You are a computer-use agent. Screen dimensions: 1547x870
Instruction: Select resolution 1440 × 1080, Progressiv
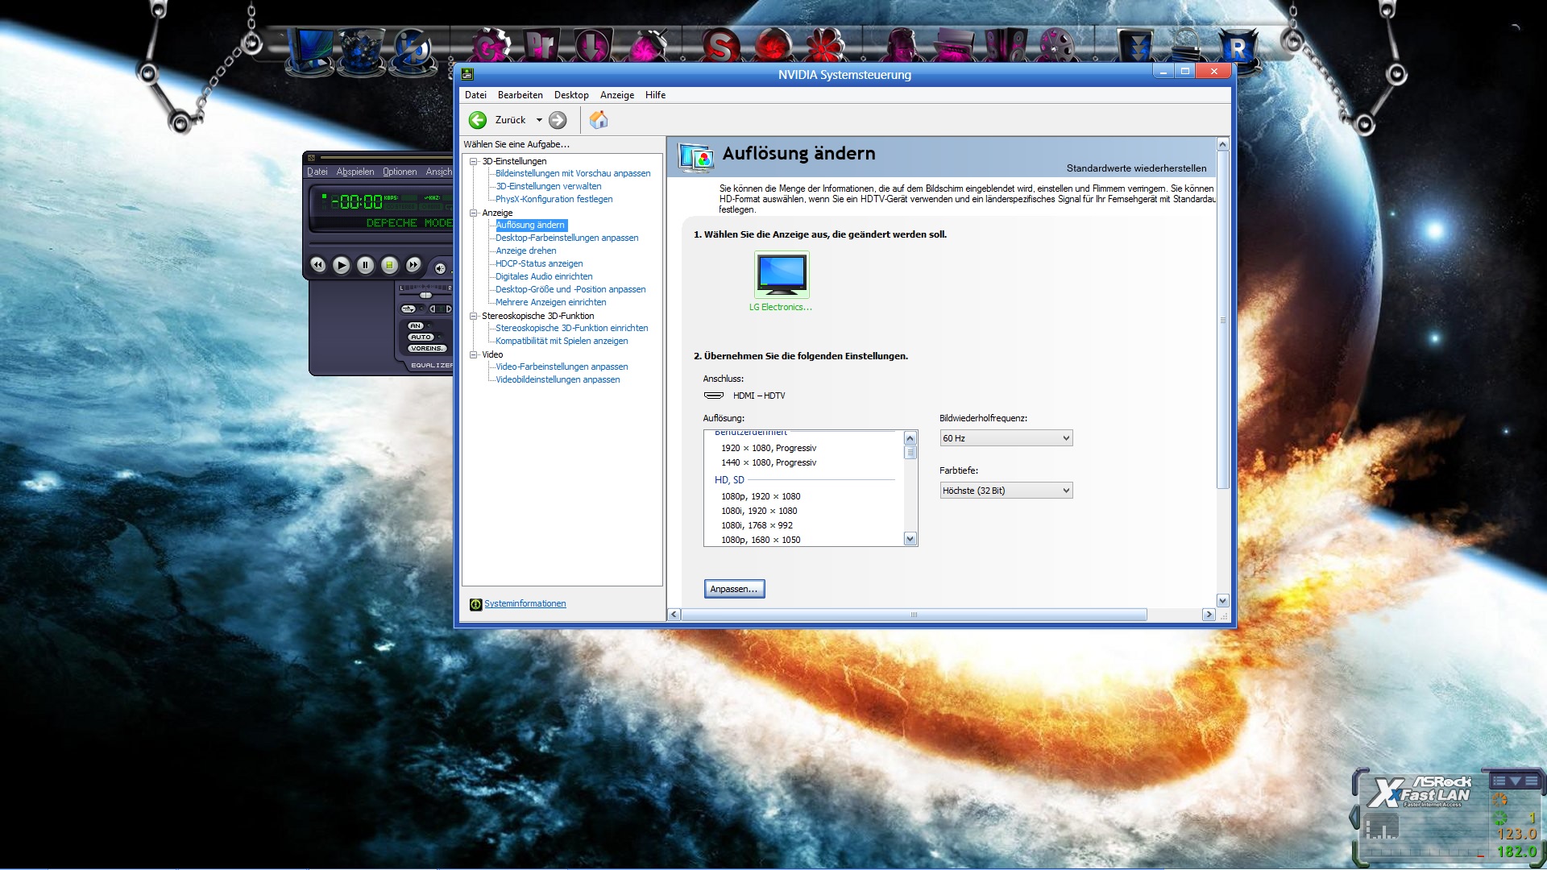click(769, 462)
